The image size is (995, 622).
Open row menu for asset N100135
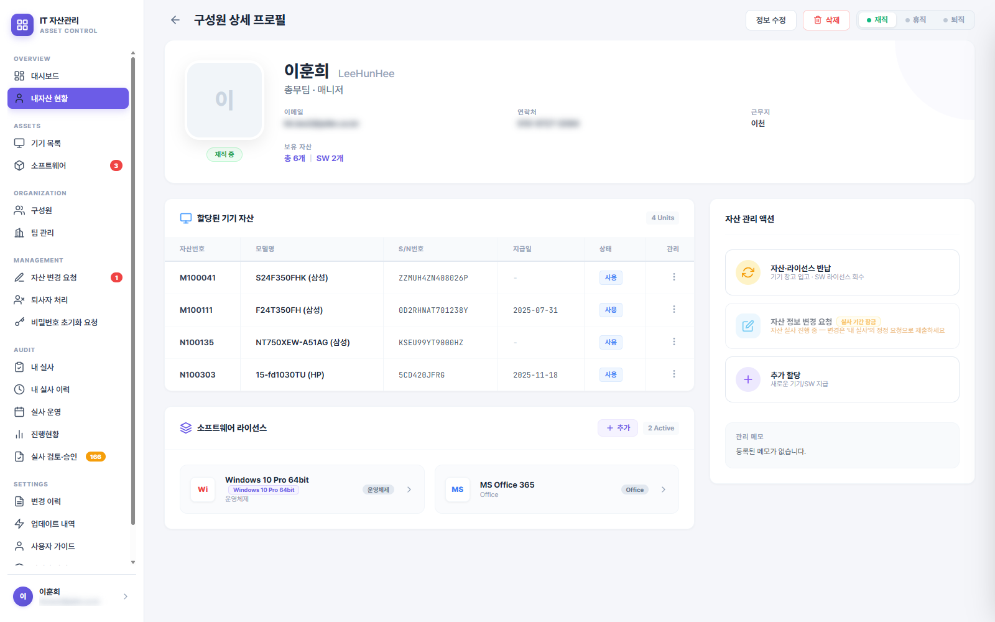[x=673, y=342]
